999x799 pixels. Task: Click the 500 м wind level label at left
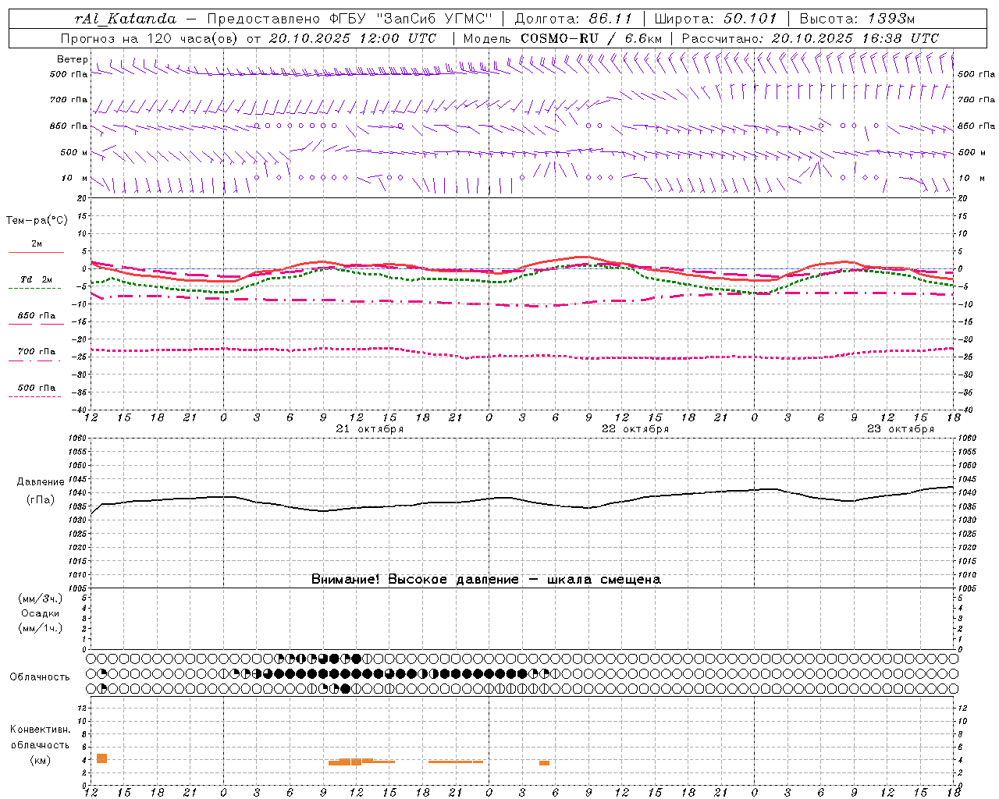point(74,152)
